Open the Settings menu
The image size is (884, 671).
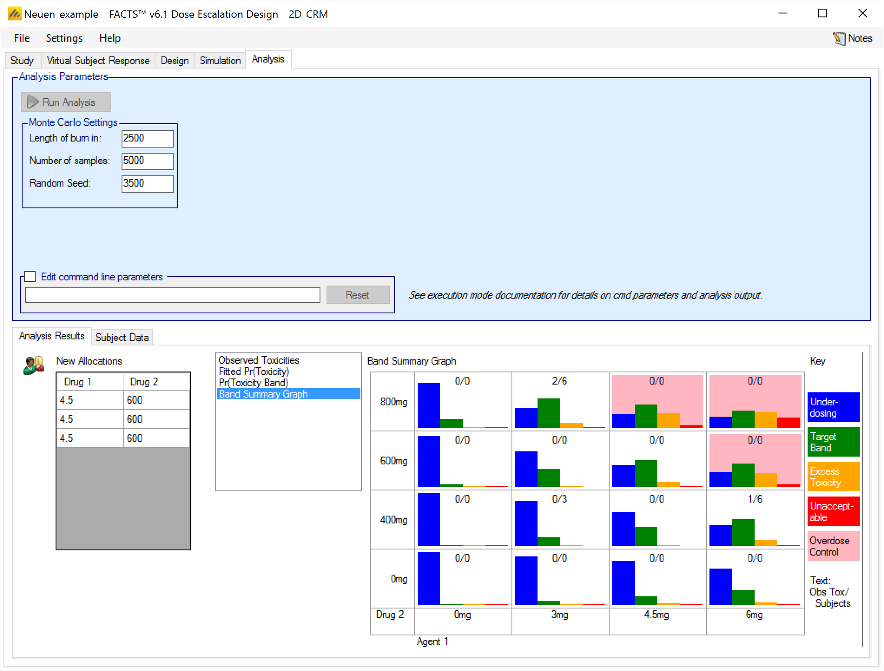(x=64, y=38)
